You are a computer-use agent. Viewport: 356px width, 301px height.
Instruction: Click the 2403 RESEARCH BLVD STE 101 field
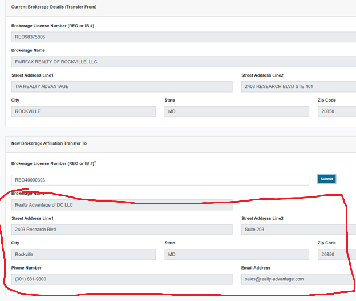point(298,87)
